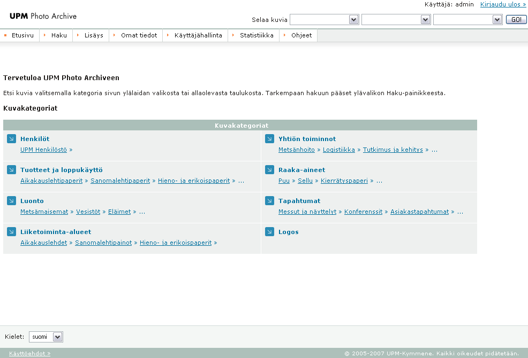Click the arrow icon beside Tapahtumat
Screen dimensions: 528x358
click(269, 200)
